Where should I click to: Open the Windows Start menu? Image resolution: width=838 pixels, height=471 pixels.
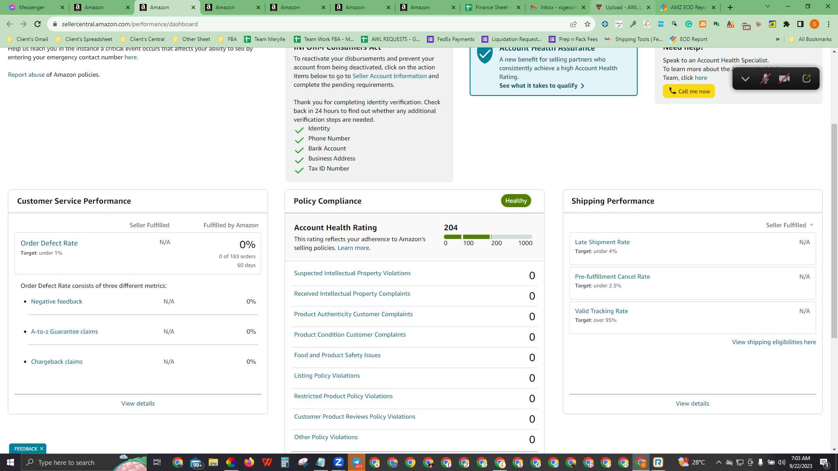pyautogui.click(x=10, y=462)
